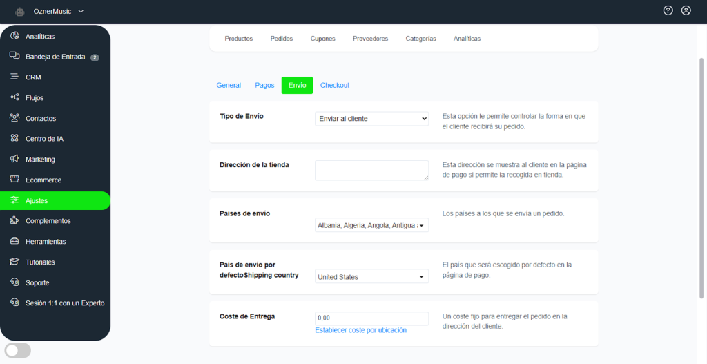Toggle the switch below the sidebar
707x364 pixels.
18,351
